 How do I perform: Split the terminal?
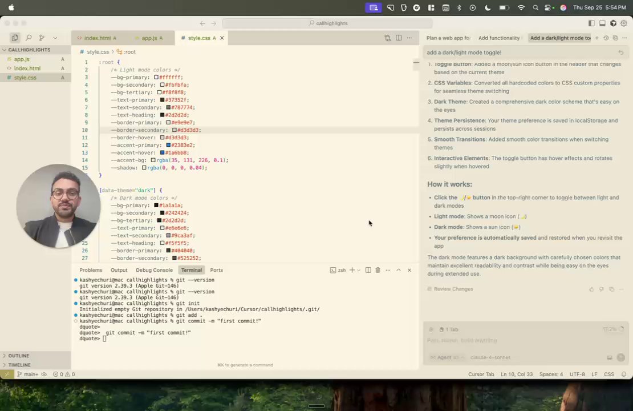click(x=368, y=270)
